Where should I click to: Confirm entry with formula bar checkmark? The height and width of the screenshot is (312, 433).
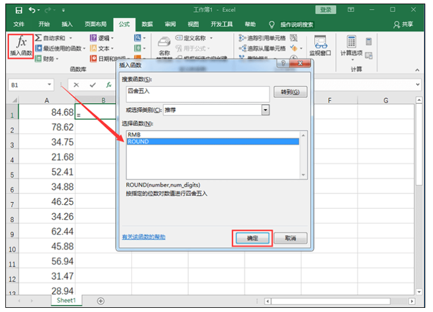(92, 85)
